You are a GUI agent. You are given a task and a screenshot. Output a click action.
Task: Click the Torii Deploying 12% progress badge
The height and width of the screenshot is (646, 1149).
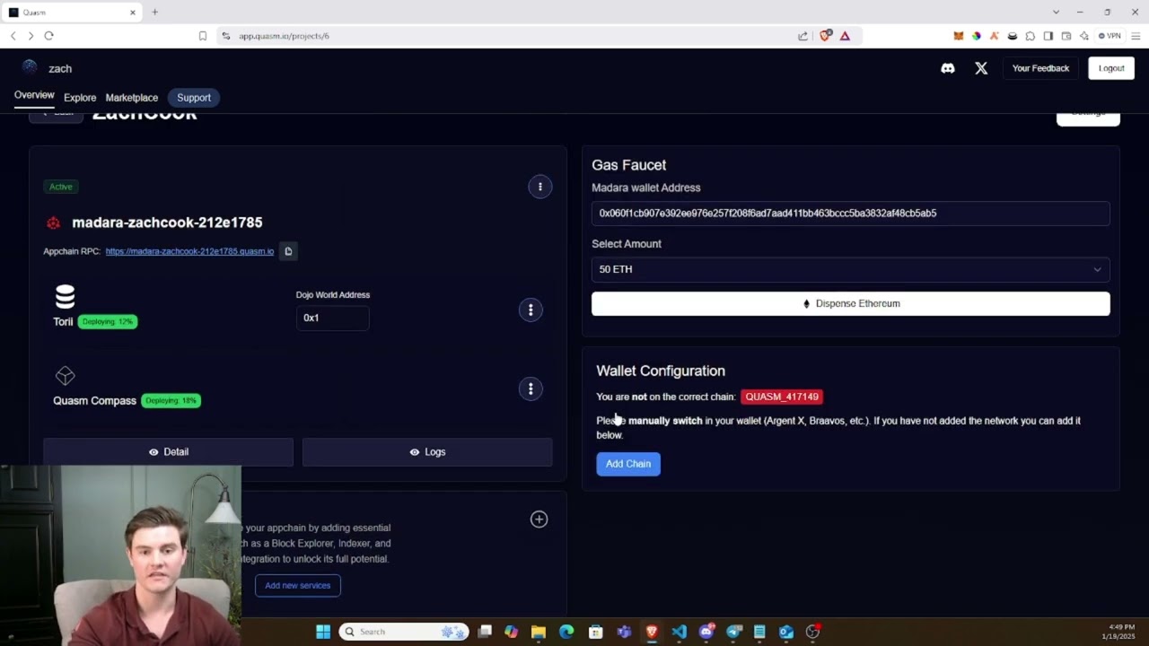108,321
